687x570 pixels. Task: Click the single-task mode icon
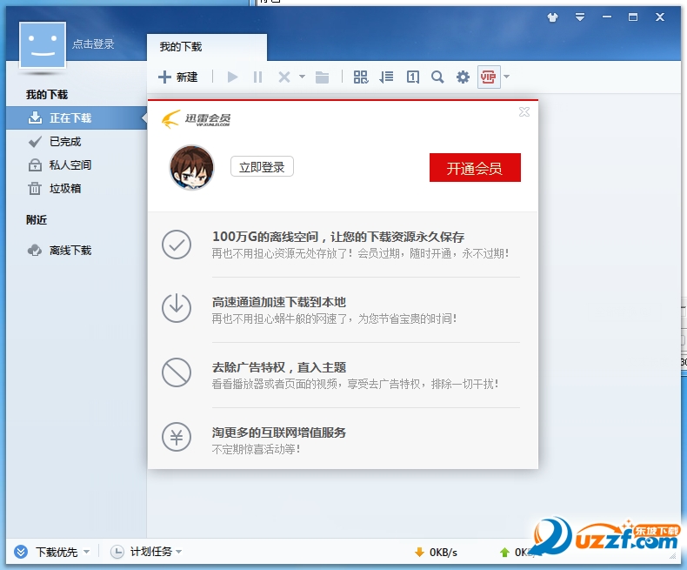click(x=413, y=77)
